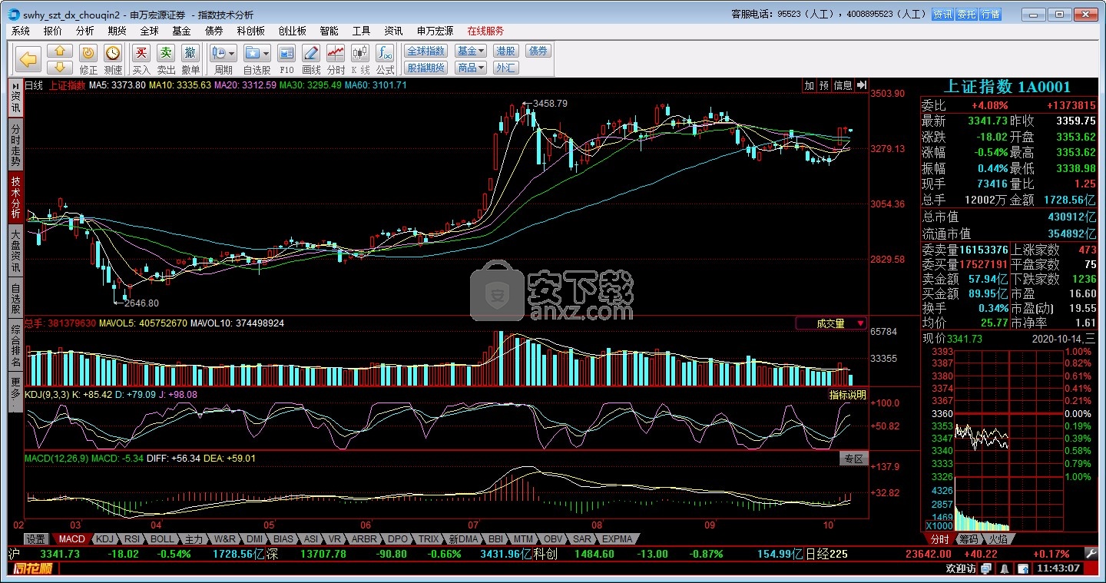Switch to the 筹码 tab
1106x583 pixels.
(x=968, y=539)
